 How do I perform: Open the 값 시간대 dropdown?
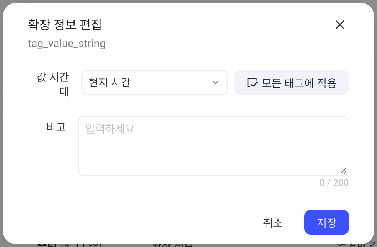pyautogui.click(x=155, y=83)
